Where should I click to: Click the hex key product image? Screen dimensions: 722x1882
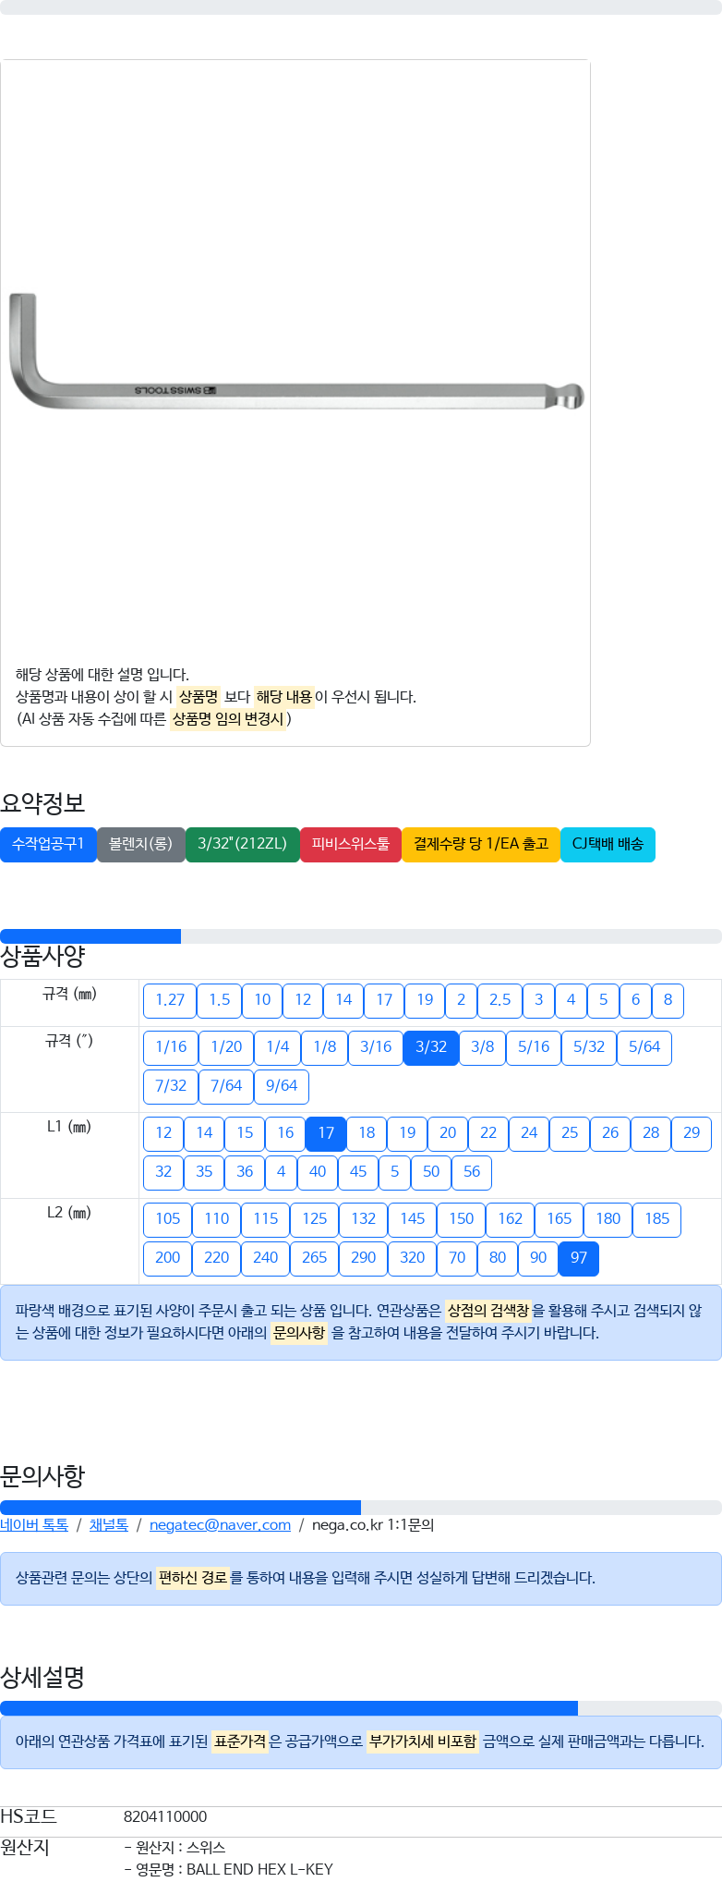(x=295, y=352)
